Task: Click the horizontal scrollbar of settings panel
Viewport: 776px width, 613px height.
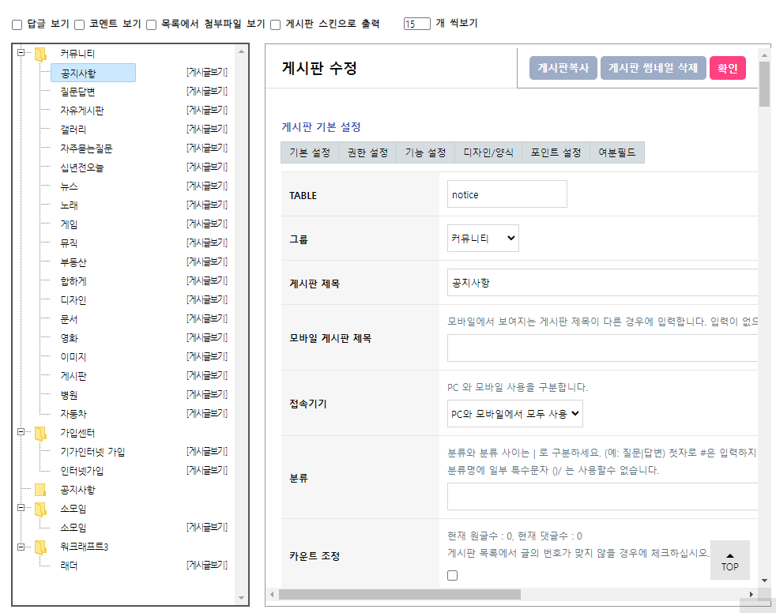Action: (x=399, y=594)
